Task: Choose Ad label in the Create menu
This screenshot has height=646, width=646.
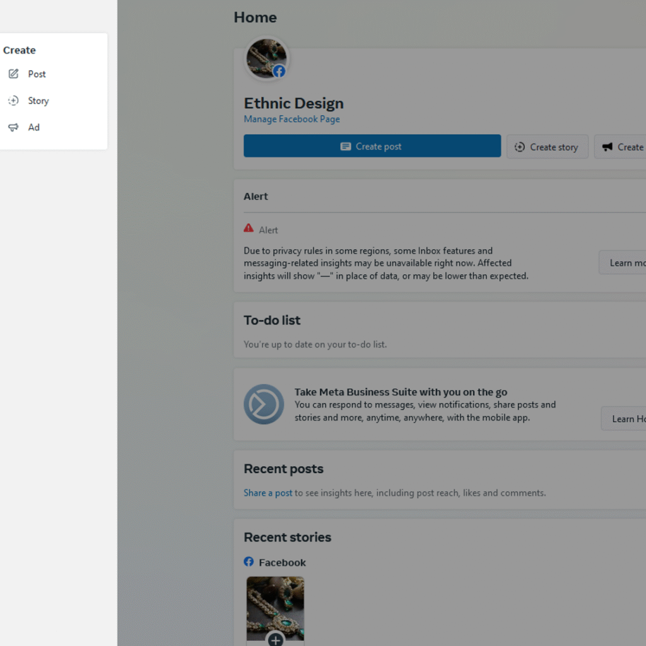Action: (33, 127)
